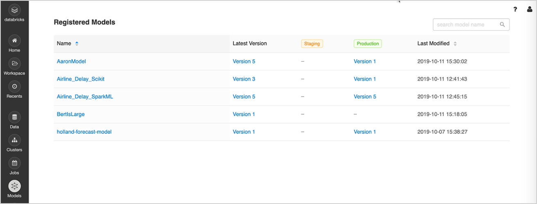Focus the search model name field
The width and height of the screenshot is (537, 204).
465,24
